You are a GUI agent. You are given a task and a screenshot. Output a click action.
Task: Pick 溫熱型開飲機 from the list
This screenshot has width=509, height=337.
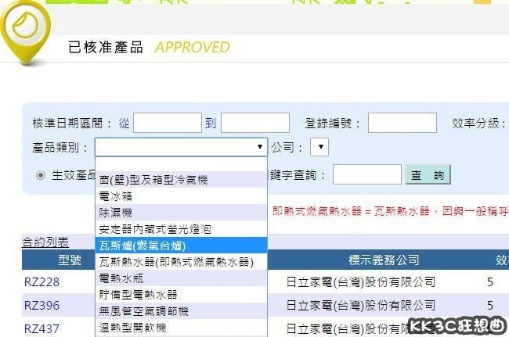coord(181,328)
